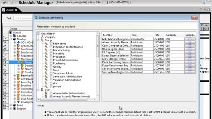The height and width of the screenshot is (119, 212).
Task: Enable the Manufacturing group checkbox
Action: pyautogui.click(x=51, y=50)
